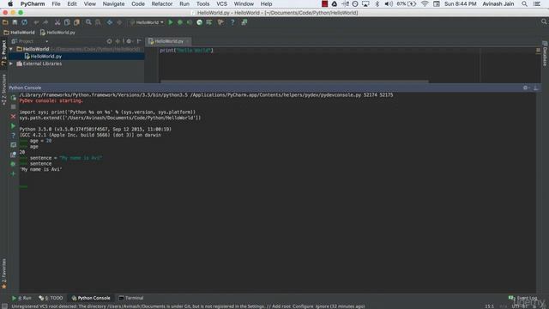Open the TODO tool window tab
The height and width of the screenshot is (309, 549).
(51, 298)
